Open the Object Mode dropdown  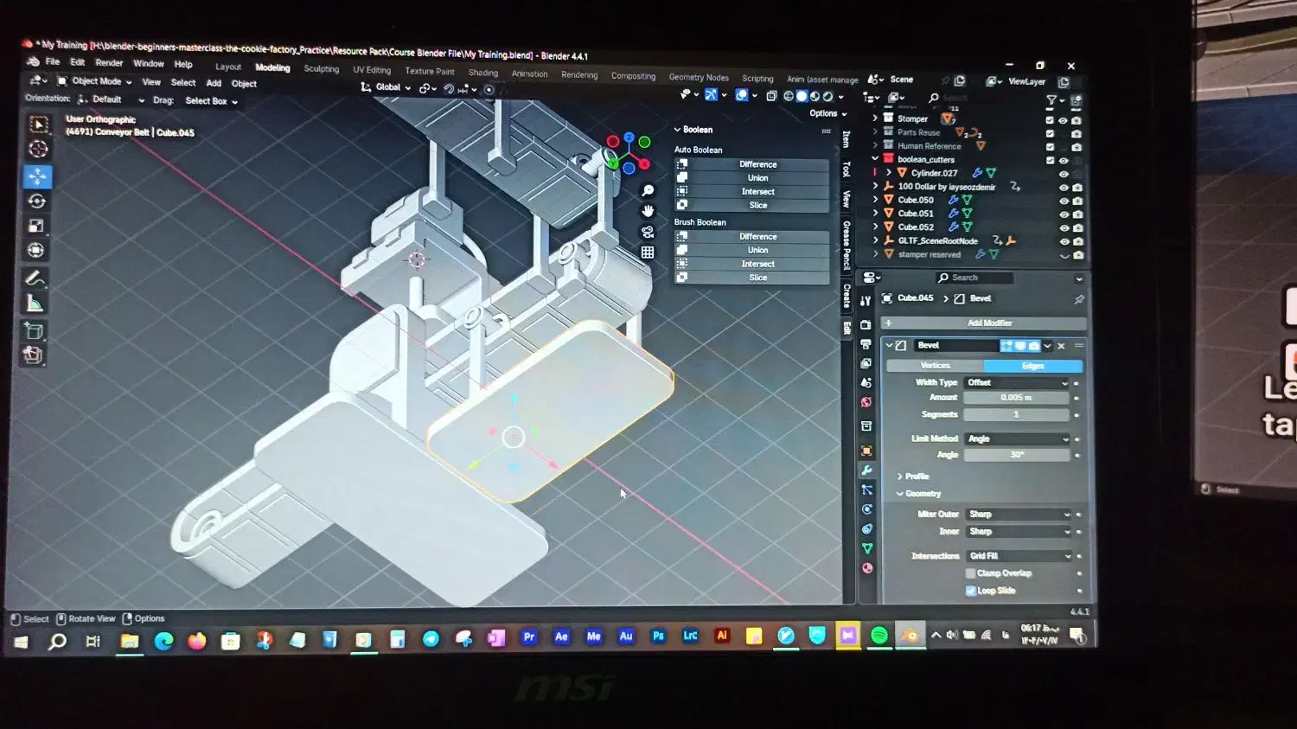tap(95, 81)
